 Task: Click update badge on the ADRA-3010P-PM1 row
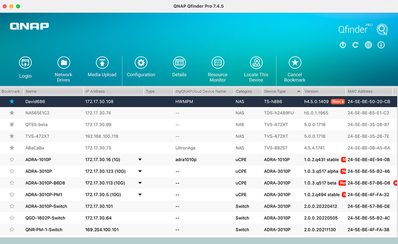(344, 195)
